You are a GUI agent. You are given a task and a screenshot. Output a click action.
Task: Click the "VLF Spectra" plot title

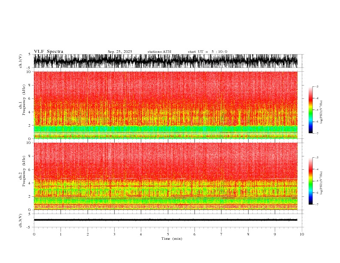[49, 52]
